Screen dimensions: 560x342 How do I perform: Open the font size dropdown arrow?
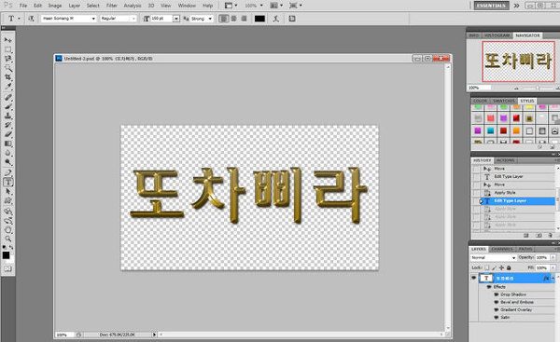pyautogui.click(x=176, y=19)
